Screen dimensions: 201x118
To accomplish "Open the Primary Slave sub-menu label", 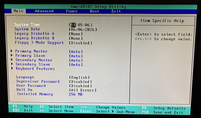I will click(x=30, y=56).
